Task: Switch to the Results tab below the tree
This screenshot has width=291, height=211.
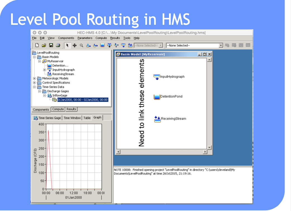Action: (x=71, y=109)
